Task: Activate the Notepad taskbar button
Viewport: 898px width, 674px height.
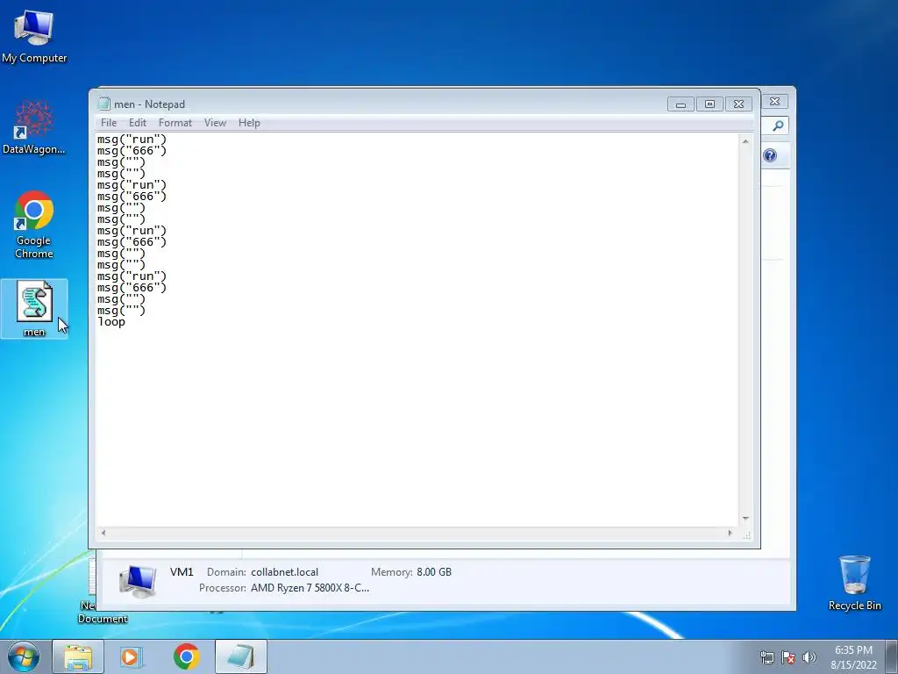Action: click(241, 656)
